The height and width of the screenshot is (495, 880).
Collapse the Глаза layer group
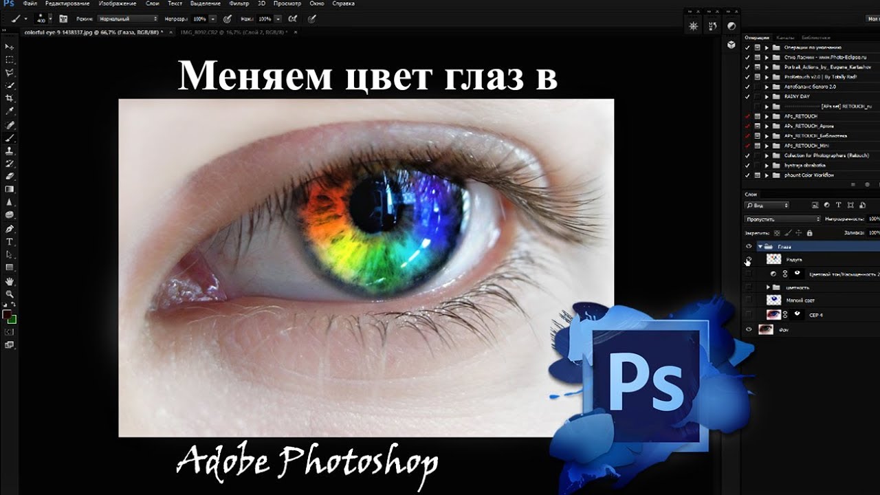pyautogui.click(x=759, y=246)
